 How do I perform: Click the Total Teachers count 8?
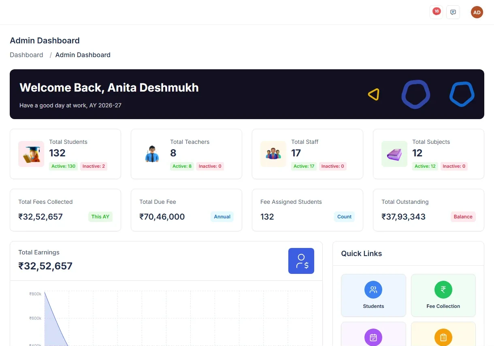[x=173, y=153]
